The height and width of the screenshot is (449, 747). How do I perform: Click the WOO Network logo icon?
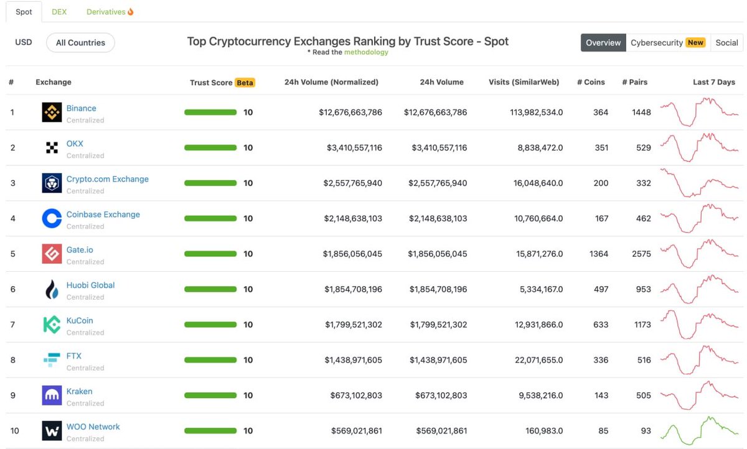(x=52, y=432)
